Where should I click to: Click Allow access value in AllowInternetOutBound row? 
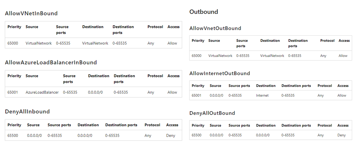[342, 96]
